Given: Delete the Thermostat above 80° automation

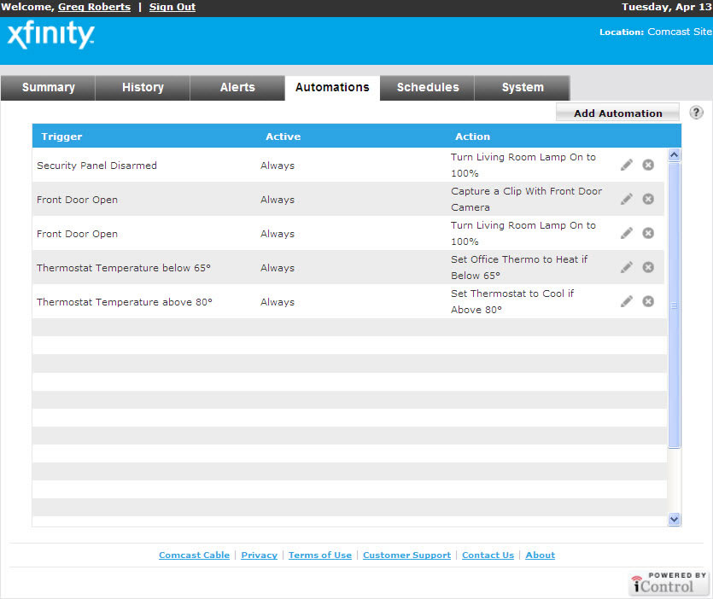Looking at the screenshot, I should tap(648, 301).
